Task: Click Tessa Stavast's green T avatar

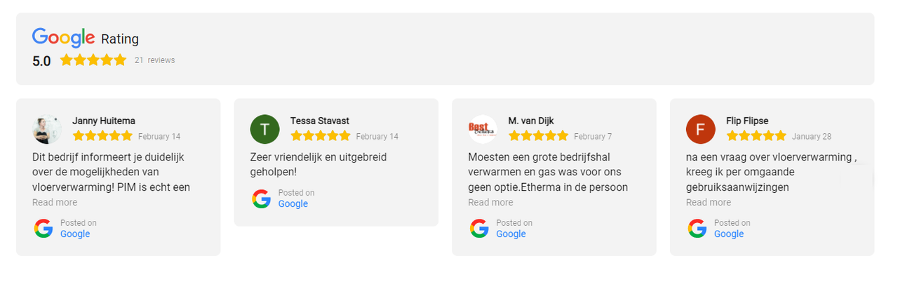Action: click(264, 129)
